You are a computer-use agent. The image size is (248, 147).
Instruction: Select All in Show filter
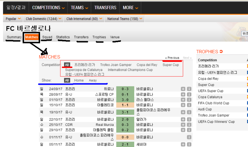[67, 80]
